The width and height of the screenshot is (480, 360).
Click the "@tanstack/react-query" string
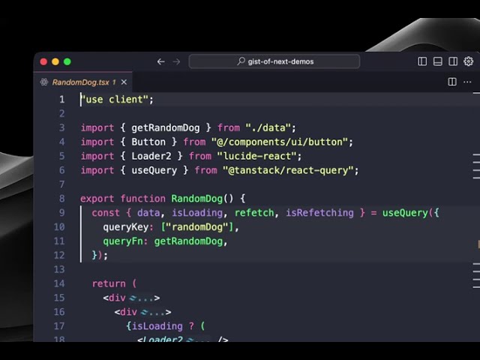288,170
